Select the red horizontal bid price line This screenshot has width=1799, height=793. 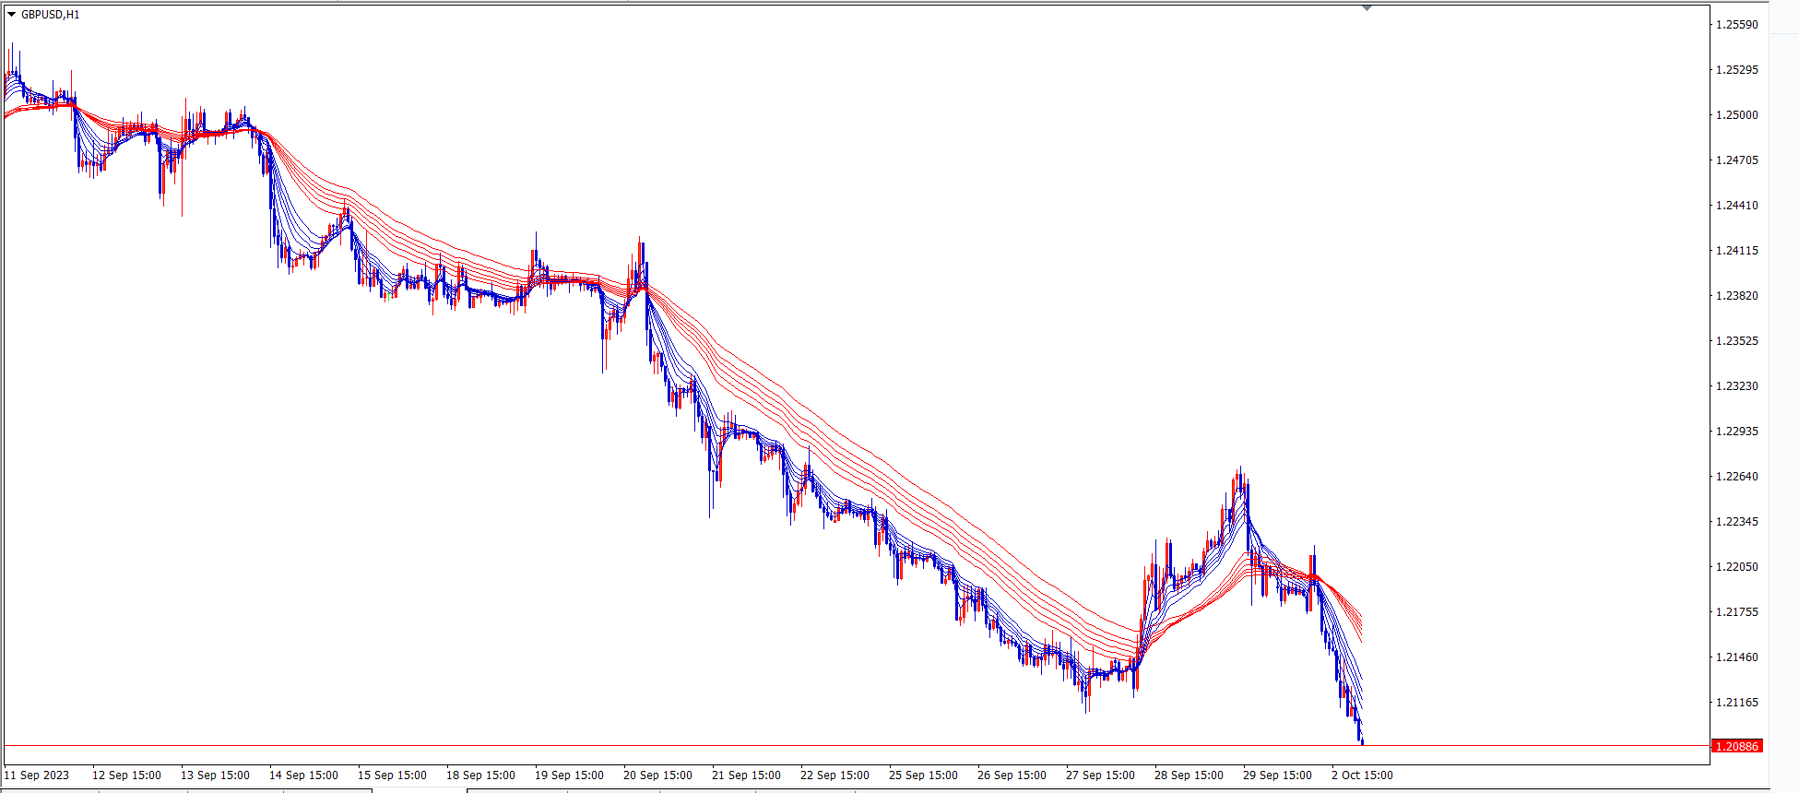coord(830,745)
